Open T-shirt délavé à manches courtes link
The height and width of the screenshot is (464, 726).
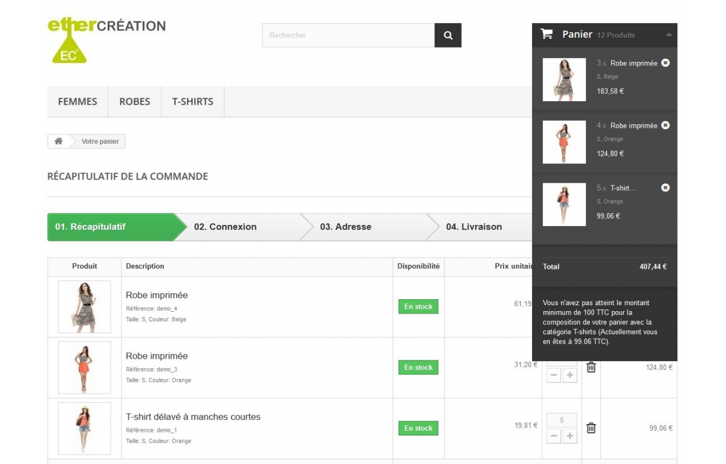coord(193,416)
